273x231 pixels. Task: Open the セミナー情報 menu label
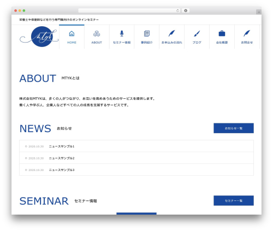coord(122,43)
